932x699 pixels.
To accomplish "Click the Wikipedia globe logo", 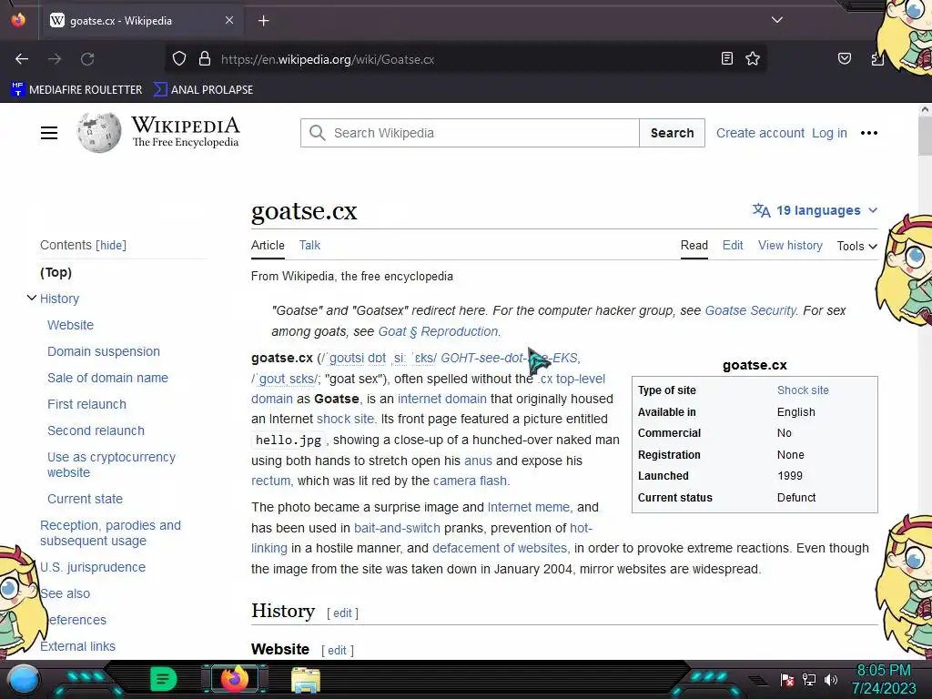I will [x=98, y=133].
